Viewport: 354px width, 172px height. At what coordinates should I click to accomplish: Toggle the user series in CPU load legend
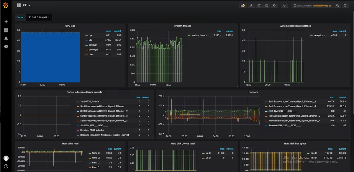[x=91, y=54]
